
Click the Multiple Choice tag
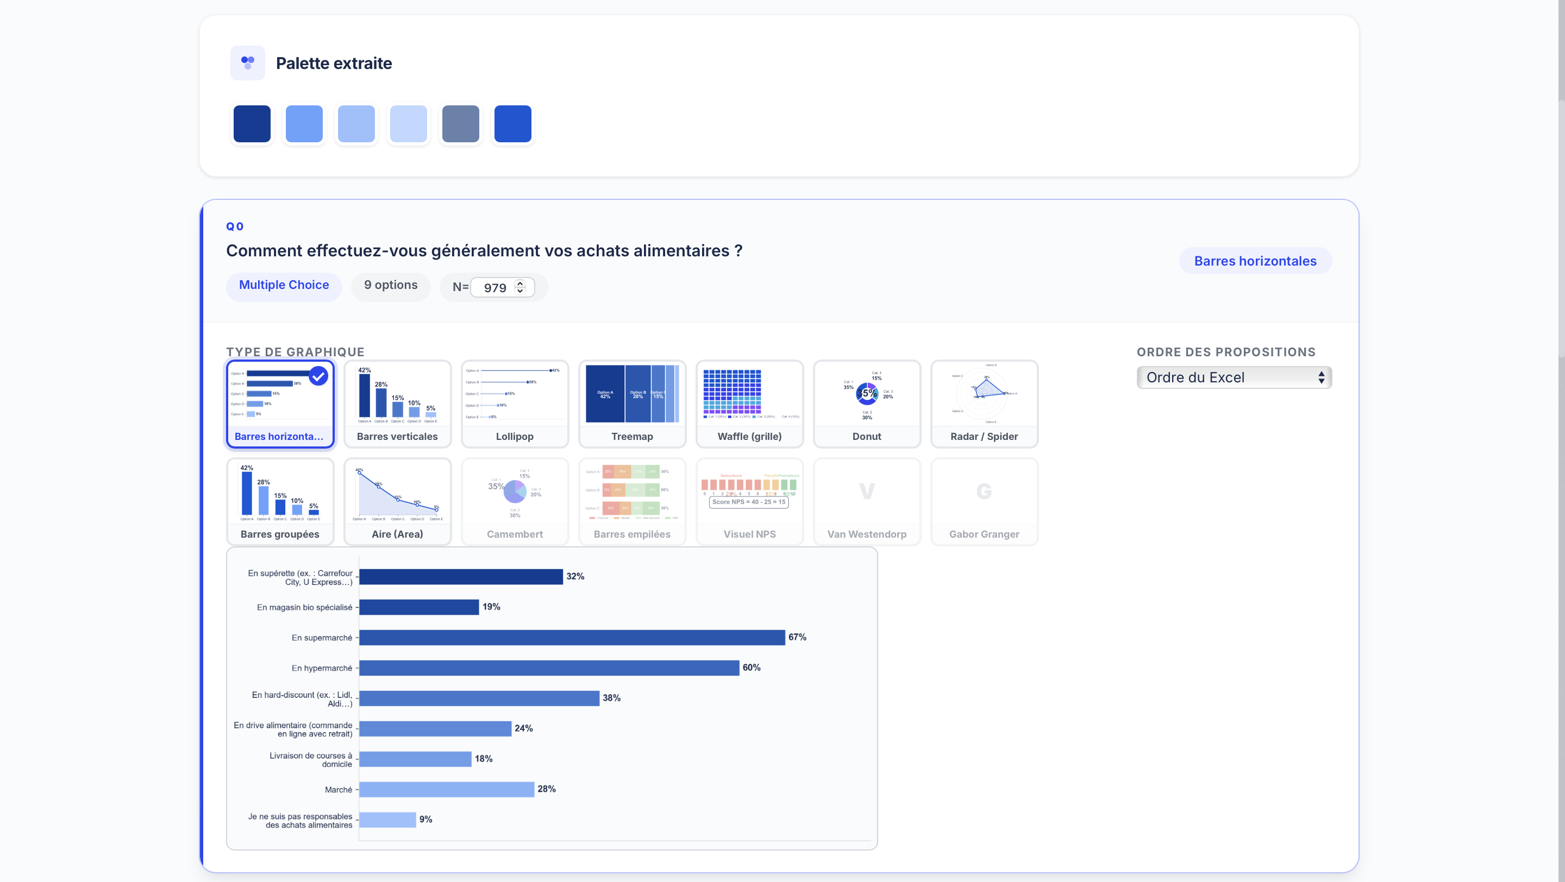pos(284,285)
